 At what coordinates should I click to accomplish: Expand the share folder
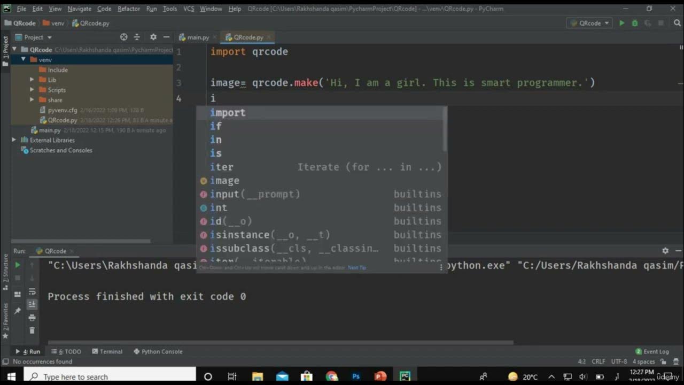pos(32,100)
